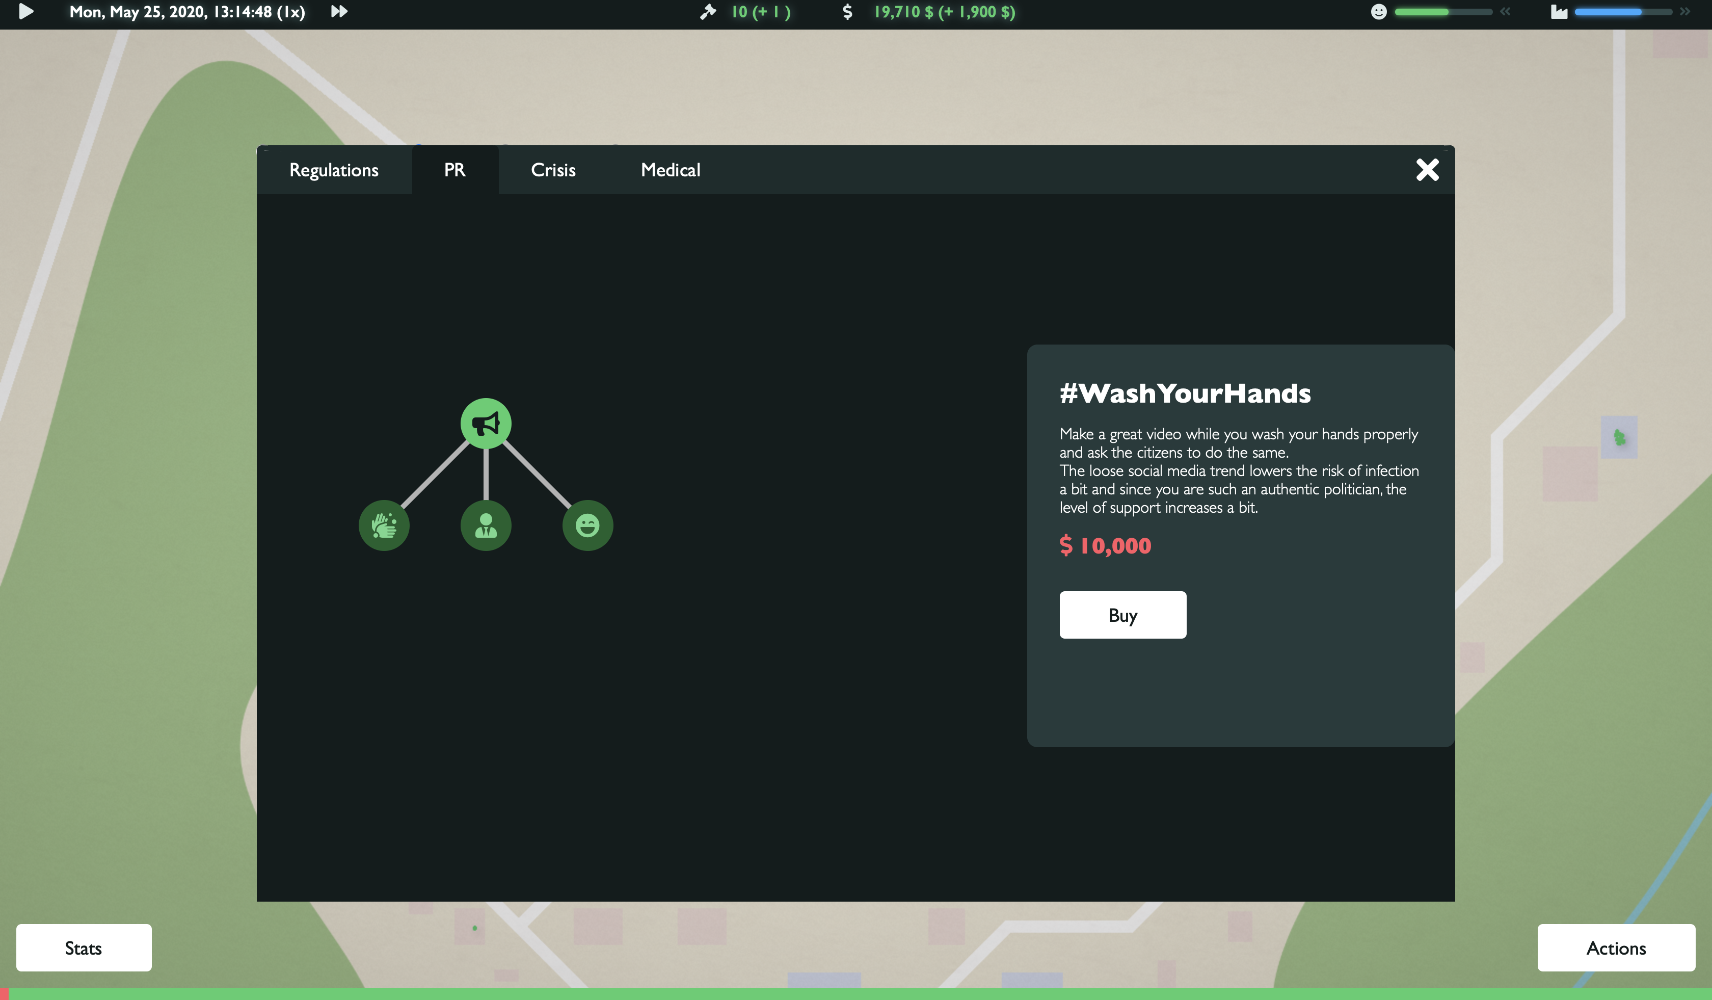Screen dimensions: 1712x1000
Task: Click the play button in top bar
Action: 26,12
